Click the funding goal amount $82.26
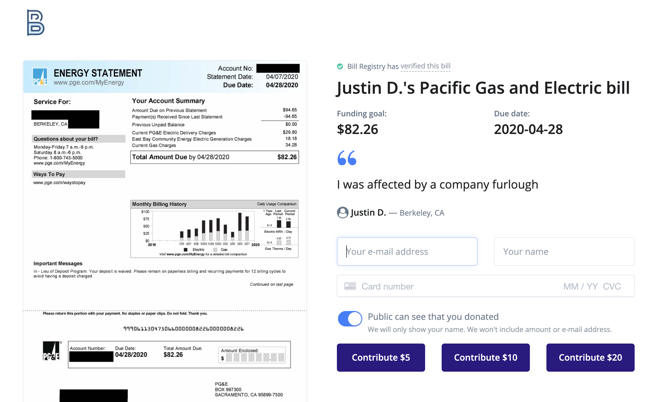660x402 pixels. 357,129
